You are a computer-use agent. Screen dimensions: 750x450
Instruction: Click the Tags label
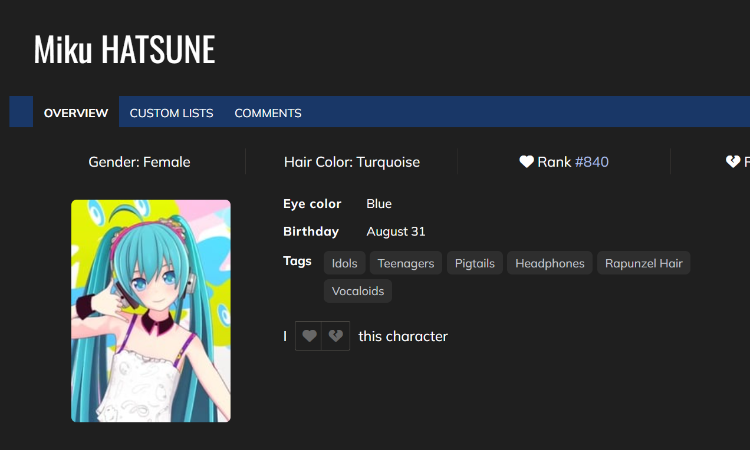pyautogui.click(x=298, y=261)
